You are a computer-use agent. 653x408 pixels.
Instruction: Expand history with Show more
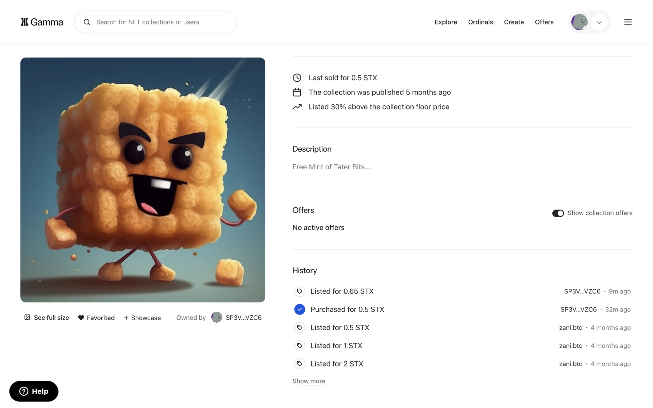click(308, 381)
